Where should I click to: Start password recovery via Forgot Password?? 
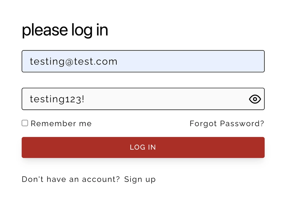pos(227,123)
